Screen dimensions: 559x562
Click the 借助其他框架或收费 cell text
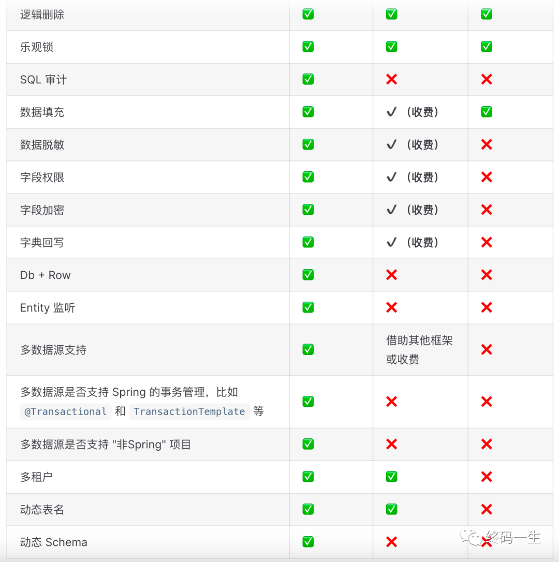[x=419, y=350]
